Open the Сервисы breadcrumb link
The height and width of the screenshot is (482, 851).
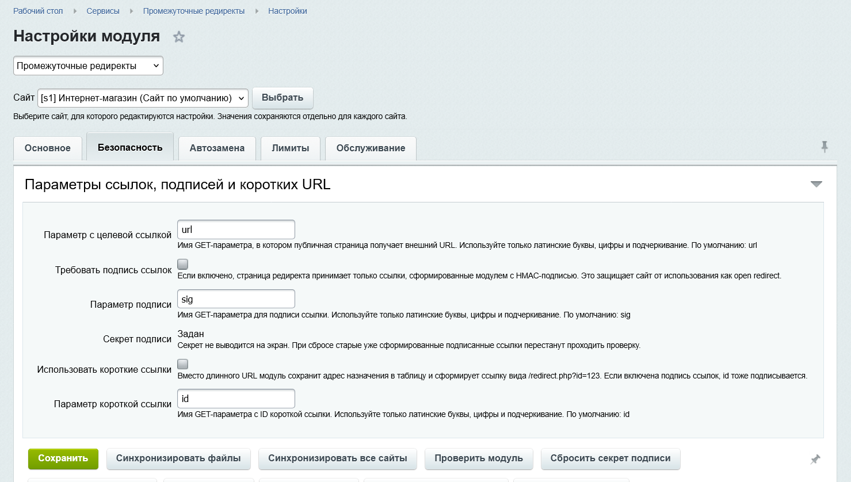(x=103, y=11)
